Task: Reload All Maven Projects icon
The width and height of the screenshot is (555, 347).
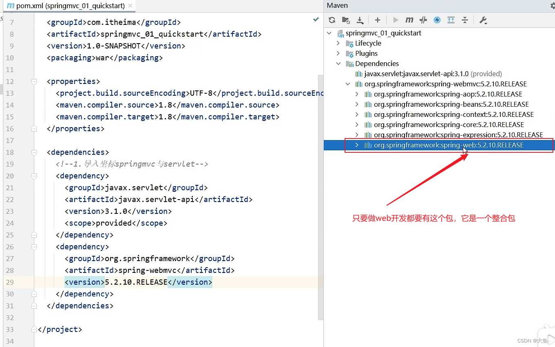Action: tap(332, 20)
